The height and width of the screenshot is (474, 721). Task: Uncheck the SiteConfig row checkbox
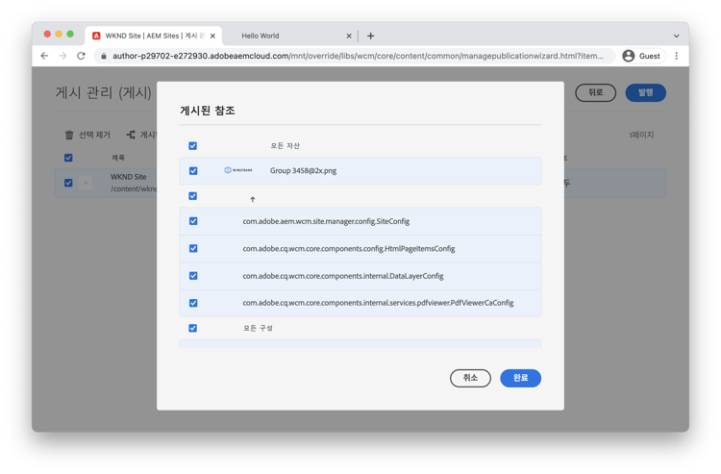[x=193, y=221]
